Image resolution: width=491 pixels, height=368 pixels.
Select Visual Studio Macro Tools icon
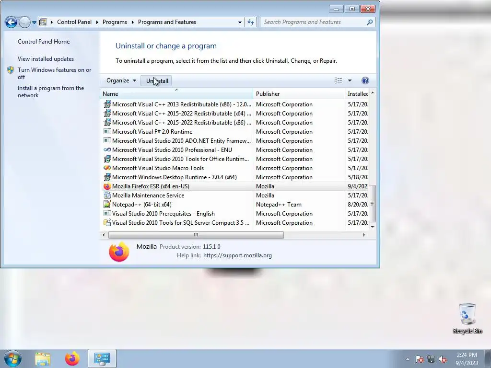tap(107, 168)
